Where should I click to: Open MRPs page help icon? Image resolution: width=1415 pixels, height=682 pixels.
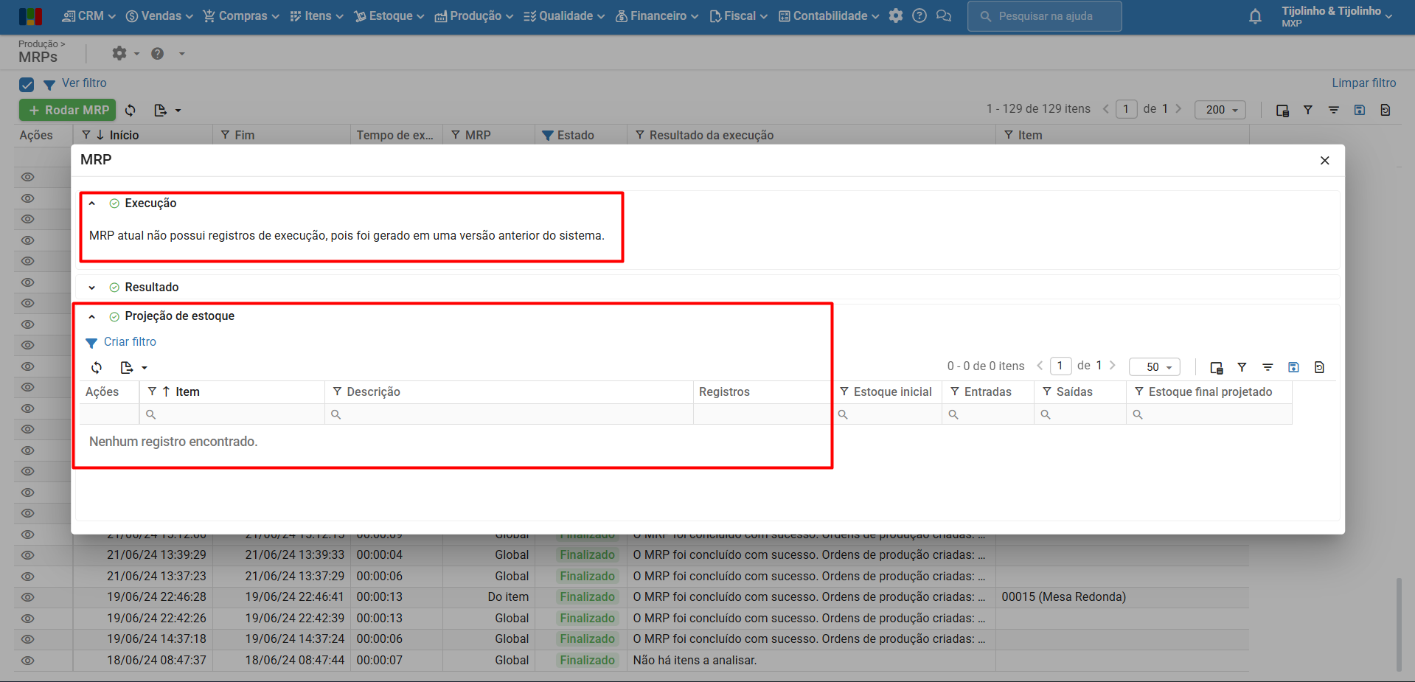click(x=158, y=53)
